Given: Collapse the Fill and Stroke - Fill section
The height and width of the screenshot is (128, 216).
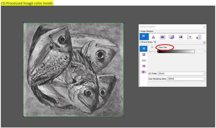Looking at the screenshot, I should [140, 42].
